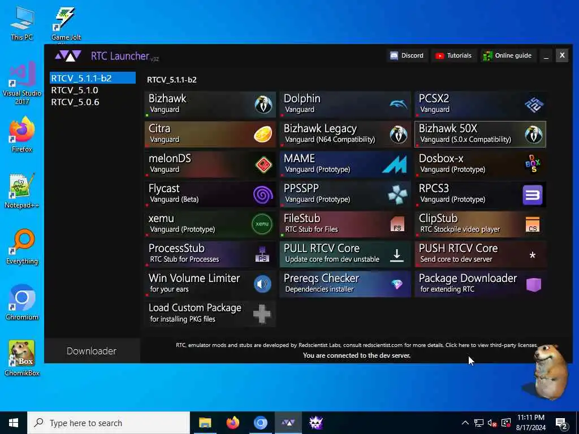Screen dimensions: 579x434
Task: Click the melonDS red diamond icon
Action: point(263,164)
